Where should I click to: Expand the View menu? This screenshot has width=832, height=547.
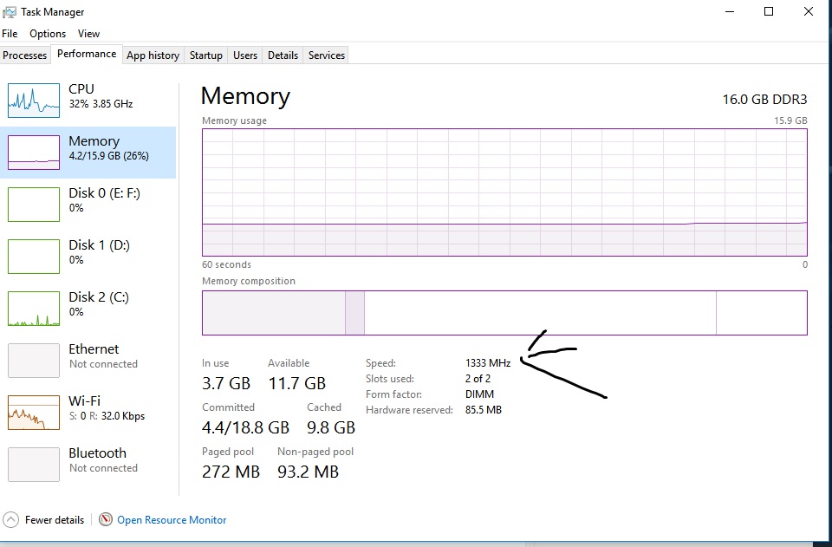tap(88, 34)
